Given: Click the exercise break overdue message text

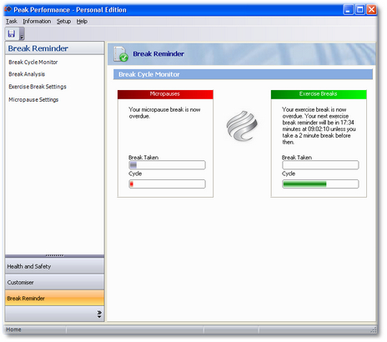Looking at the screenshot, I should coord(319,126).
